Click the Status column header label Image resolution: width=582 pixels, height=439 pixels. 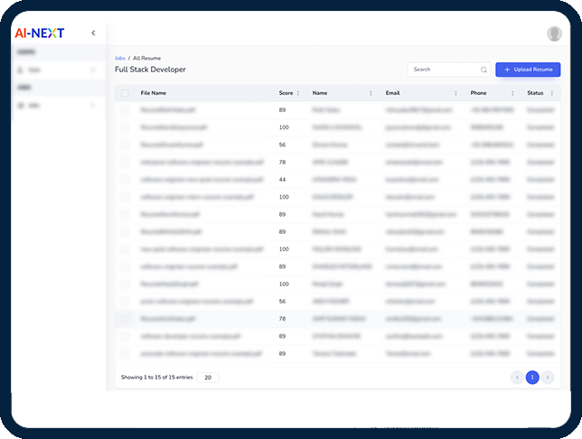535,93
